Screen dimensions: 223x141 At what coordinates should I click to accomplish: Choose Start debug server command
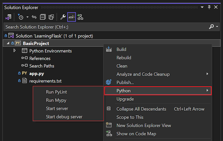tap(64, 117)
